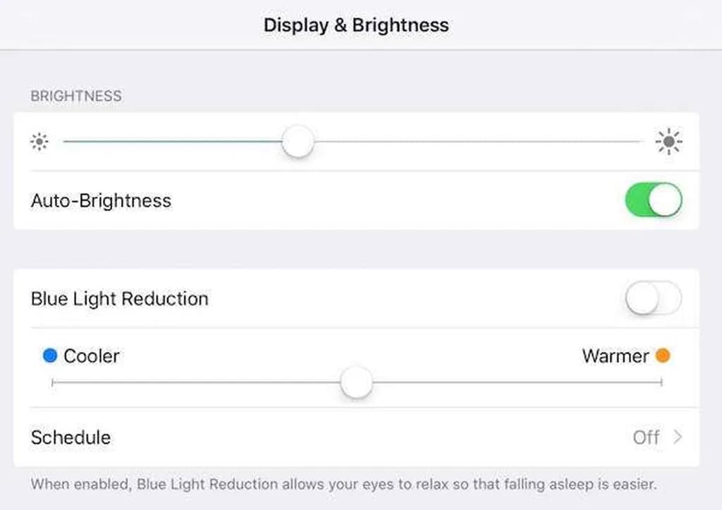Tap the bright sun icon at slider end
722x510 pixels.
pyautogui.click(x=668, y=142)
